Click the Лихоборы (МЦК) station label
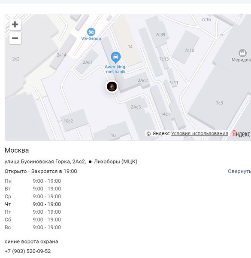 (x=115, y=162)
